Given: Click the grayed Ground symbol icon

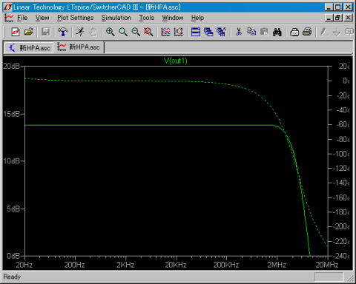Looking at the screenshot, I should pos(337,32).
